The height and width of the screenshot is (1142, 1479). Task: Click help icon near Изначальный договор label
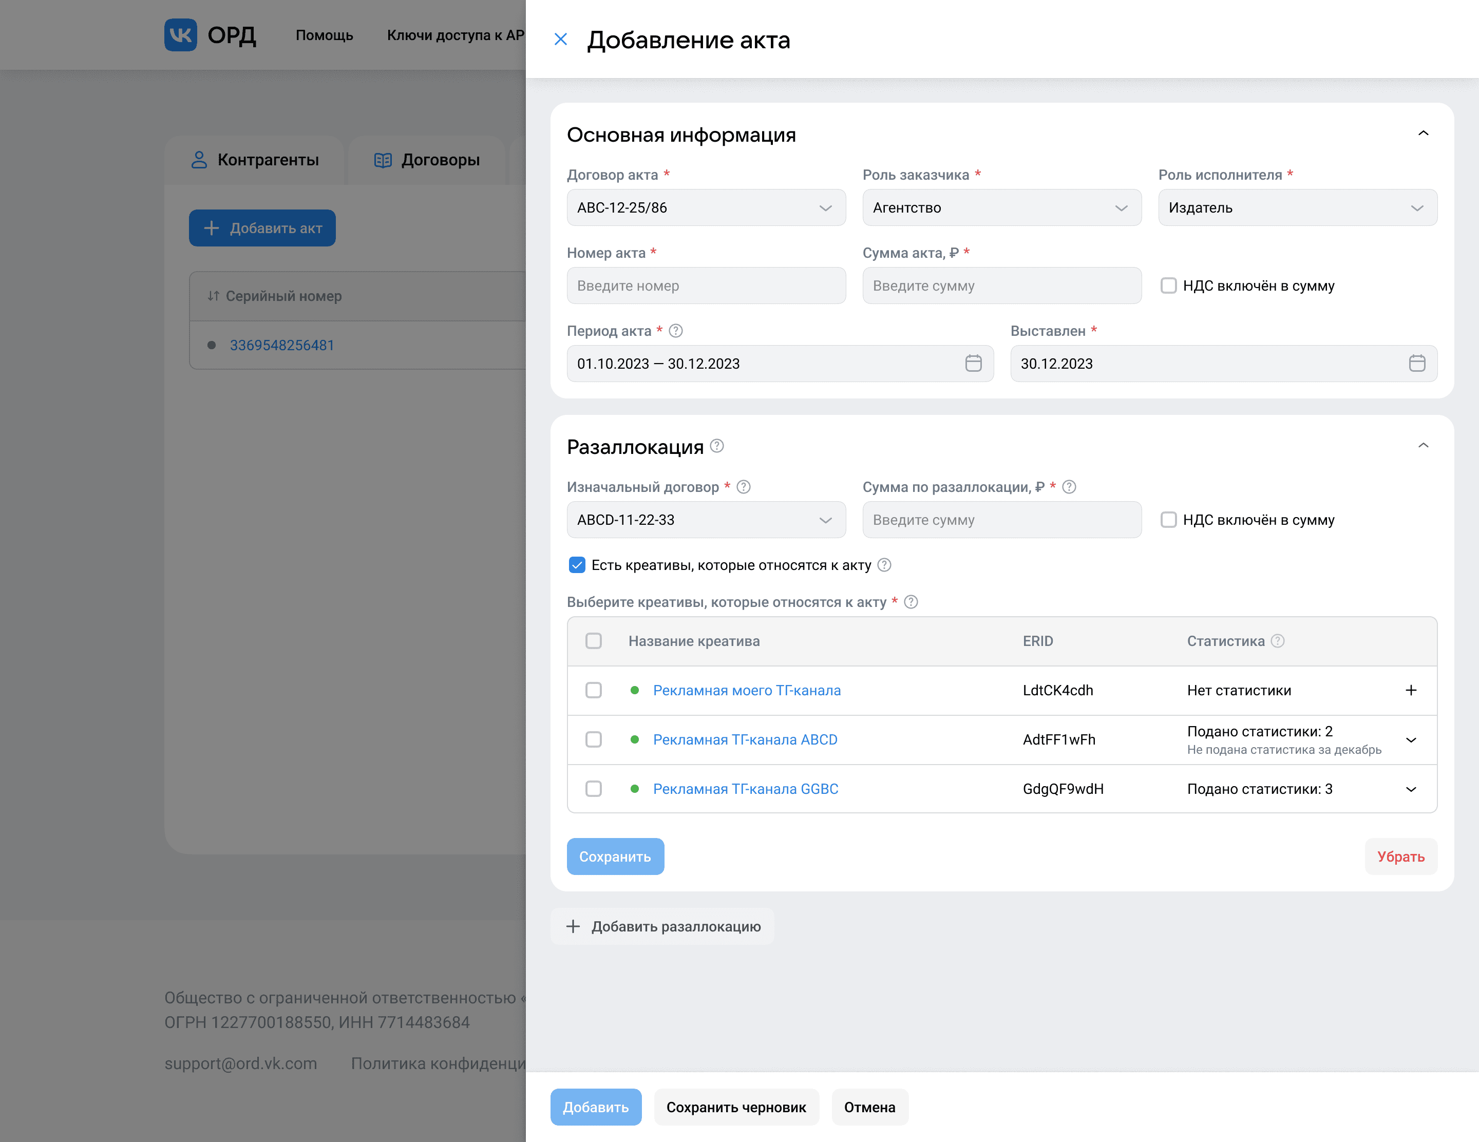click(x=743, y=487)
